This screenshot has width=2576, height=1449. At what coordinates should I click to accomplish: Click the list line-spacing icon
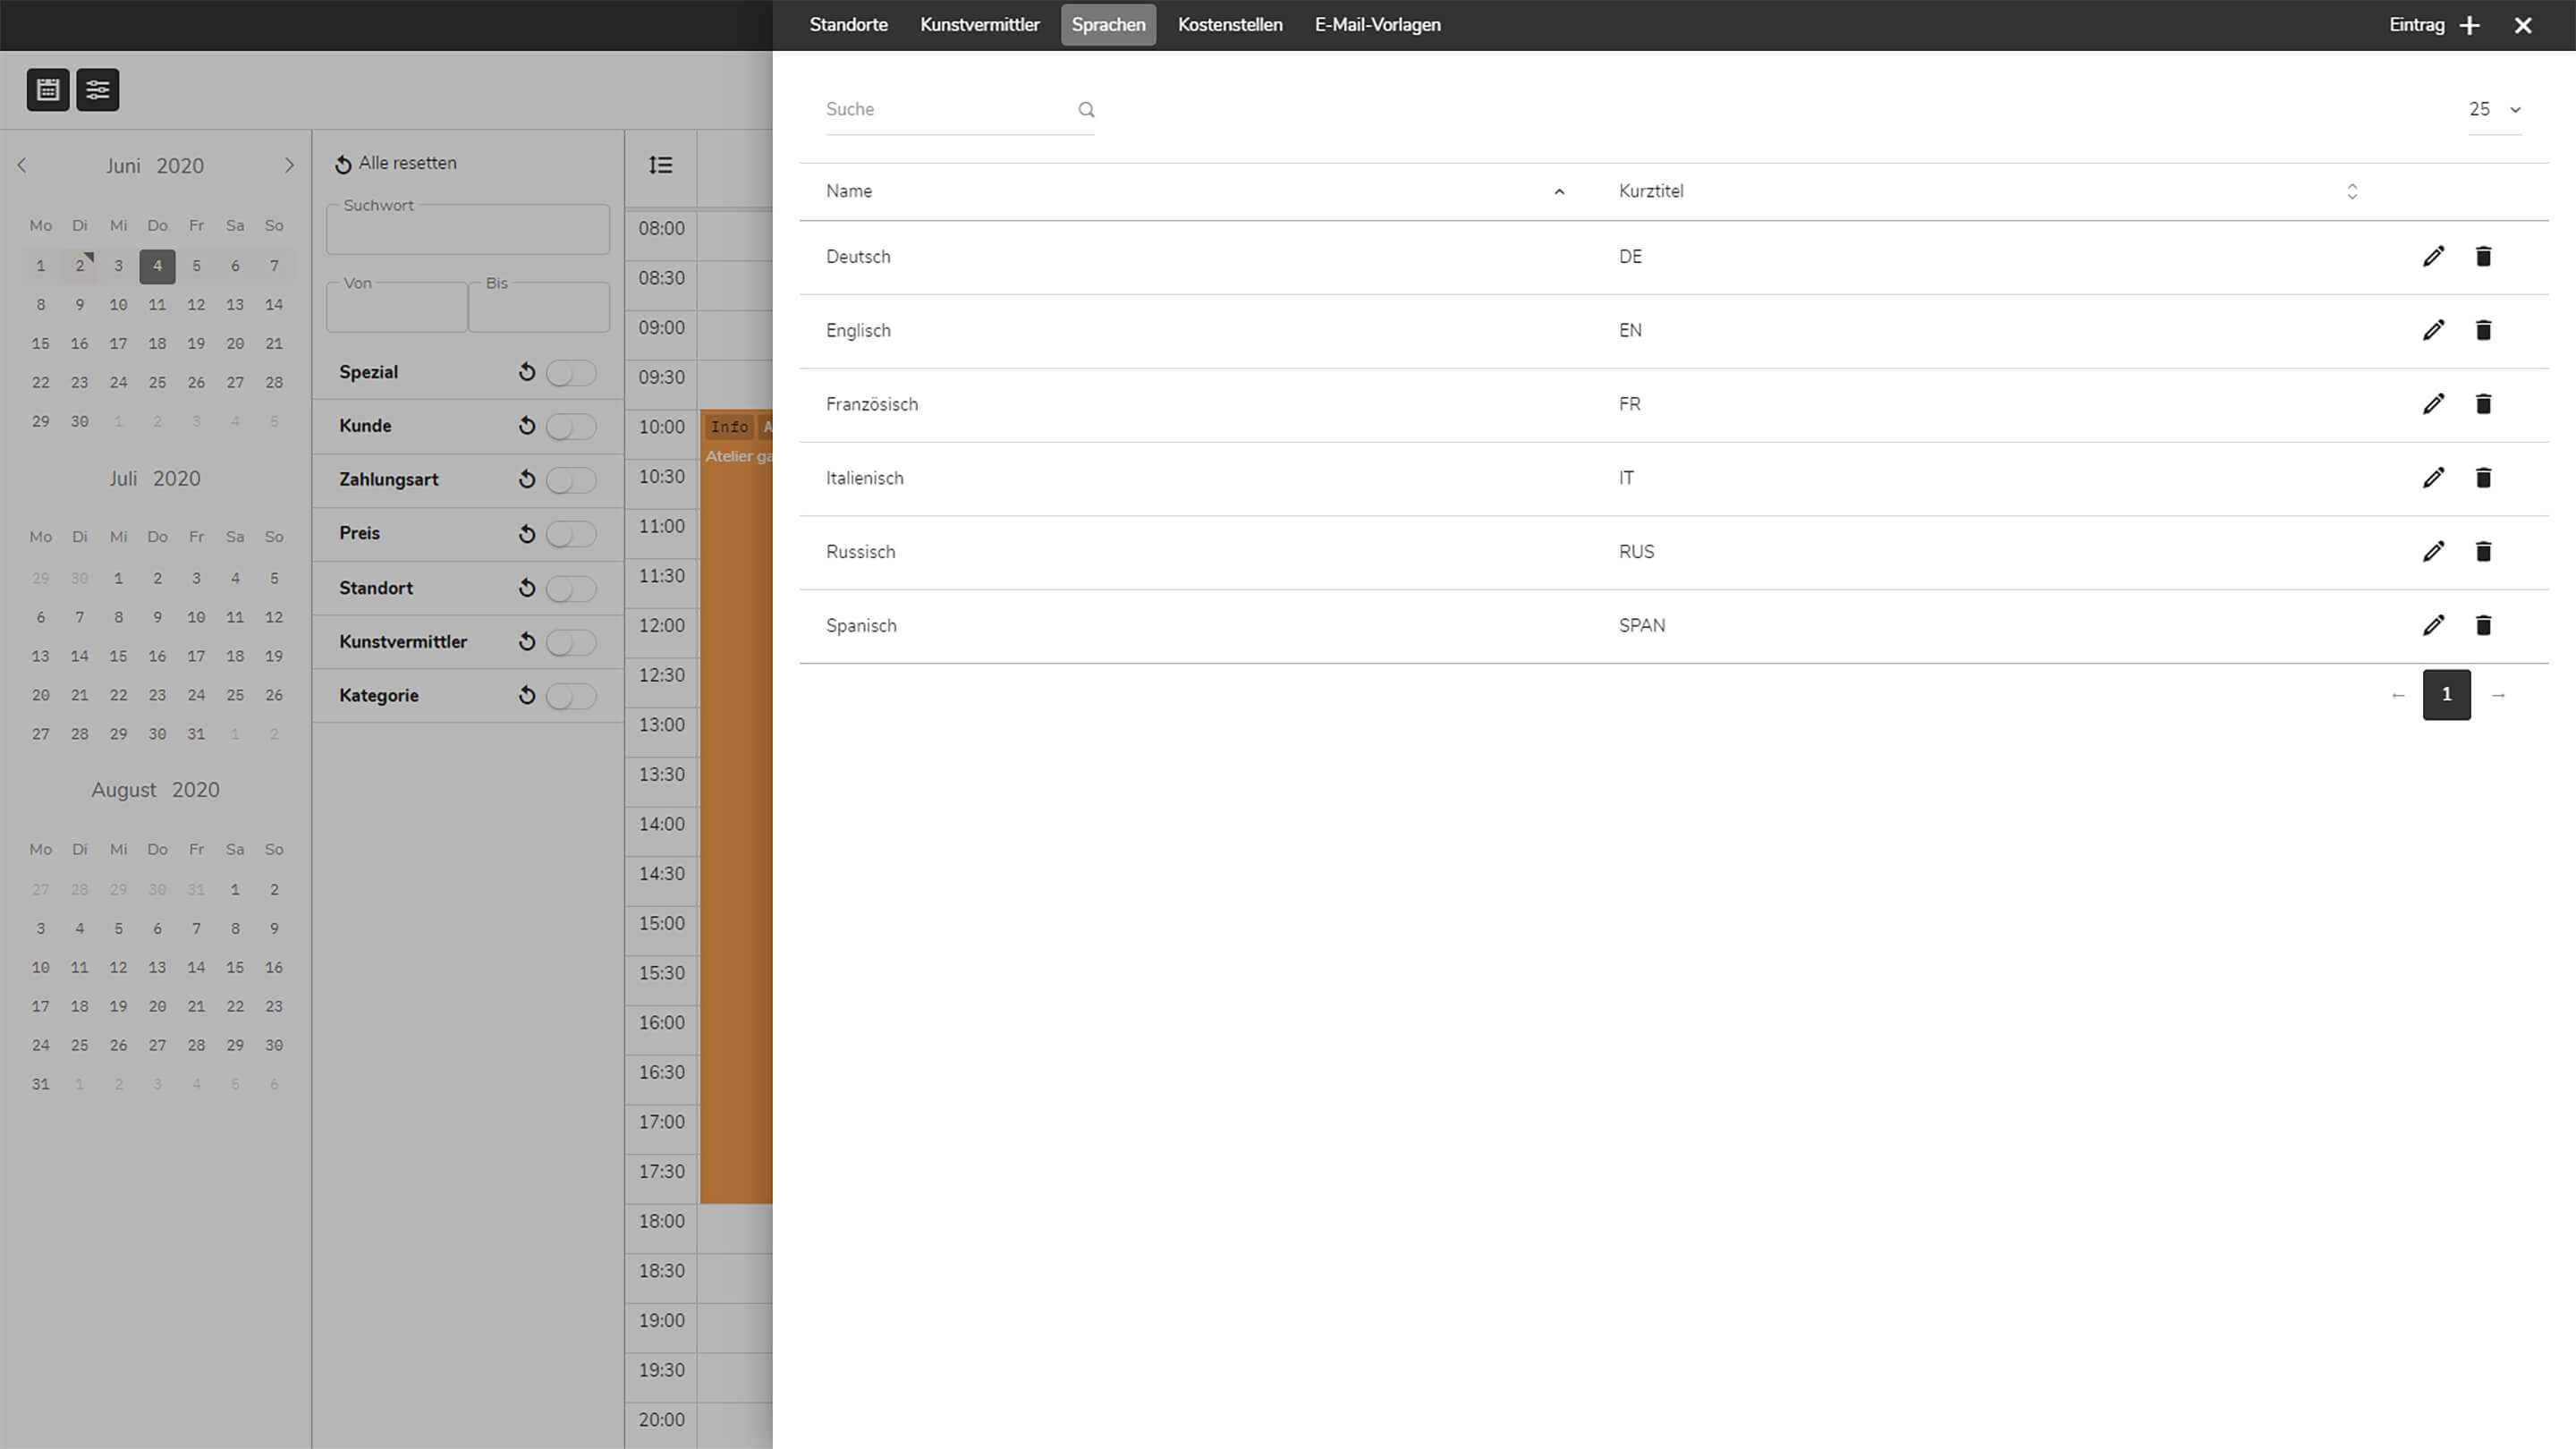pos(660,165)
